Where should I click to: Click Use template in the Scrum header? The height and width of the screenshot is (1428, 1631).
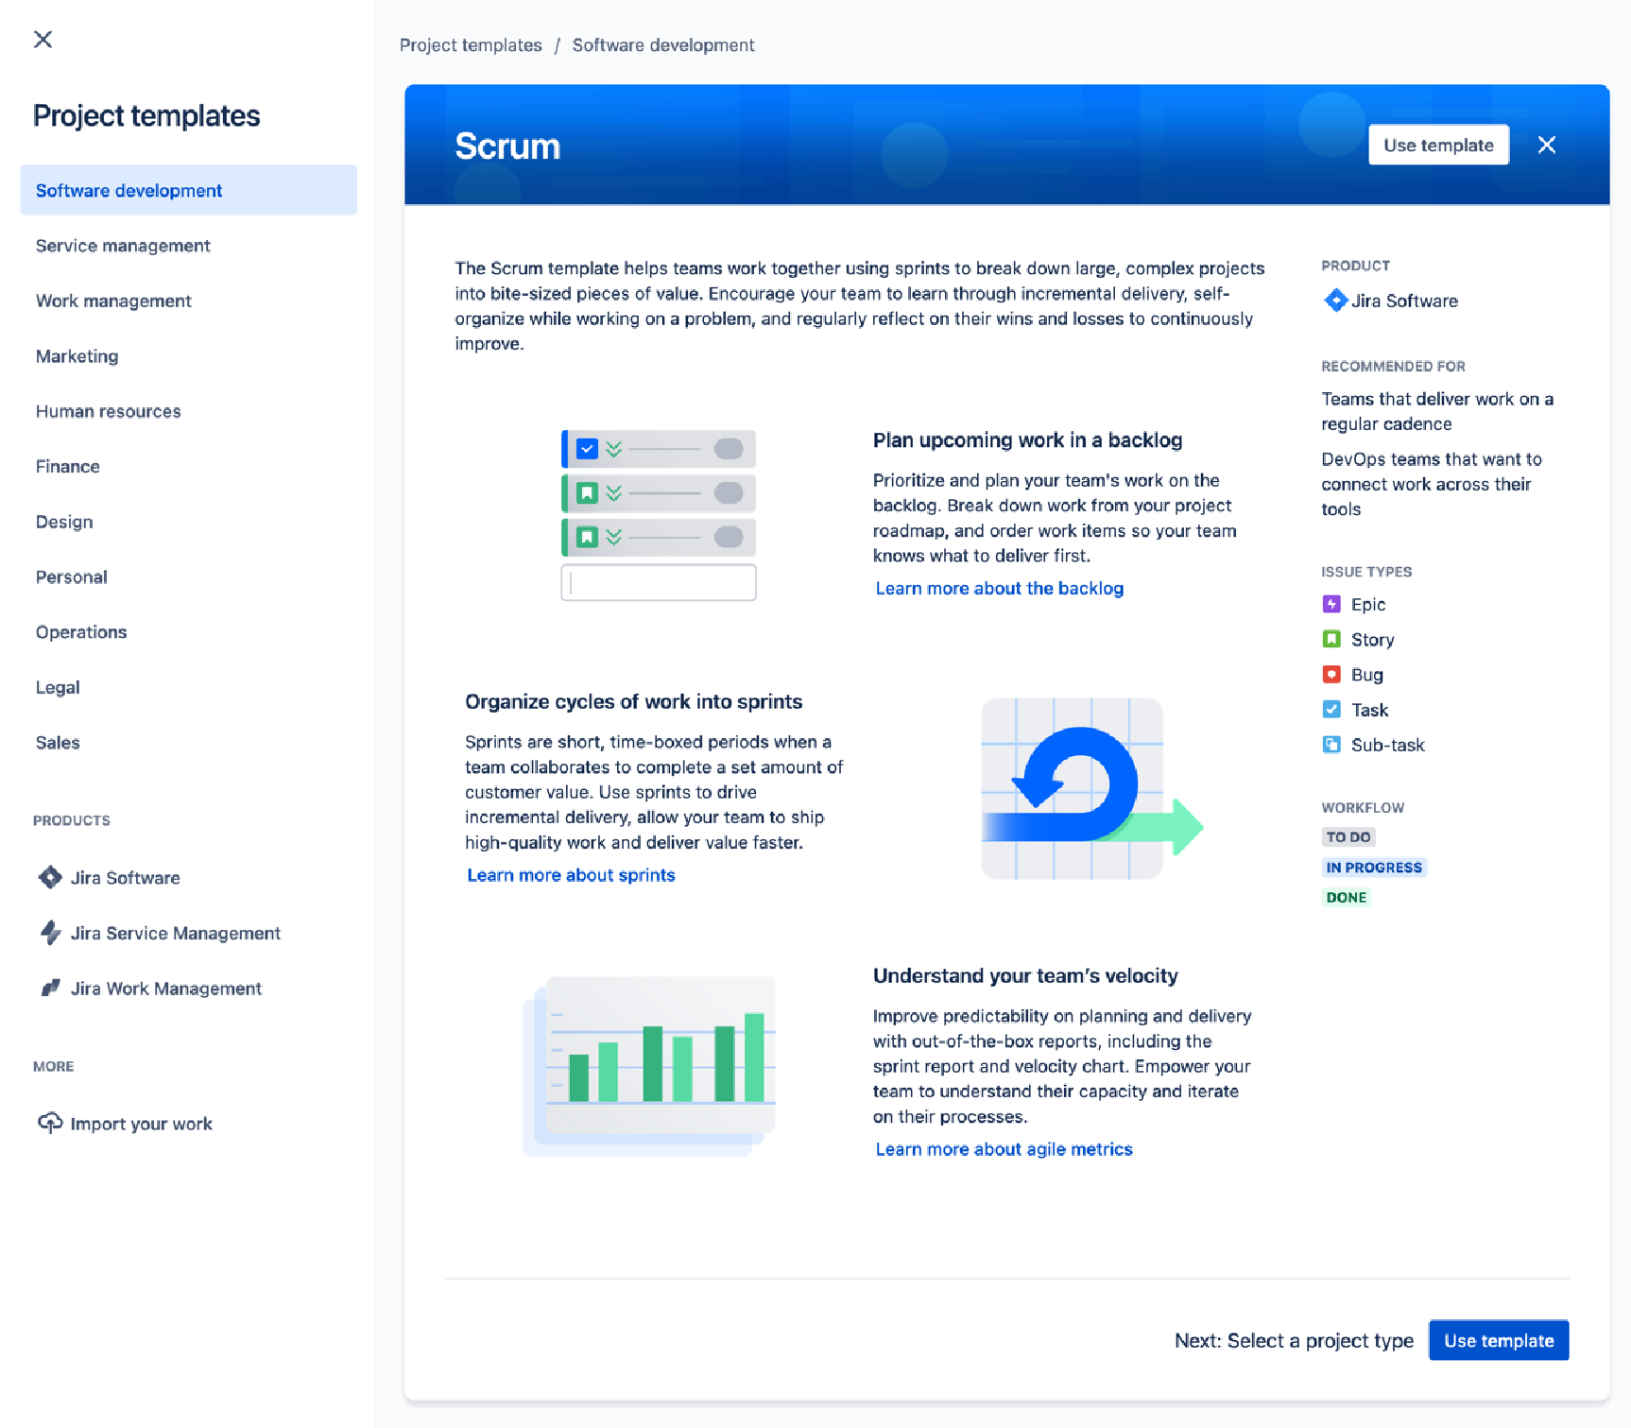[1438, 145]
